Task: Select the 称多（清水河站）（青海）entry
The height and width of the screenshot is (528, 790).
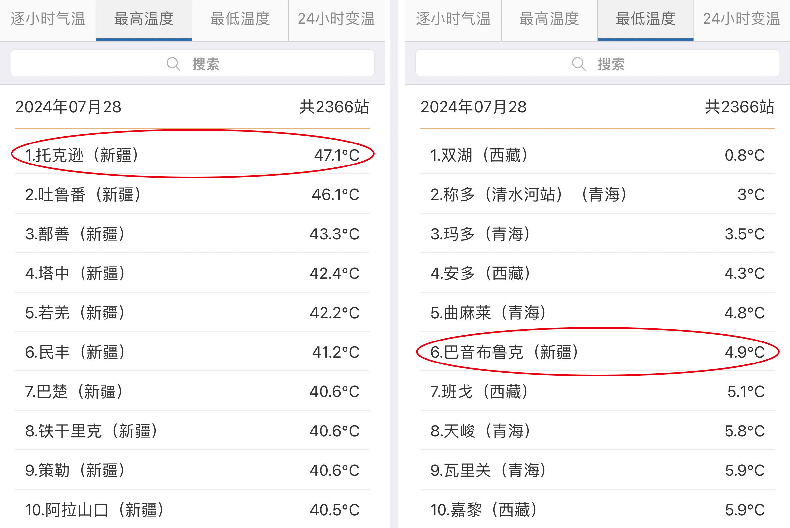Action: [597, 195]
